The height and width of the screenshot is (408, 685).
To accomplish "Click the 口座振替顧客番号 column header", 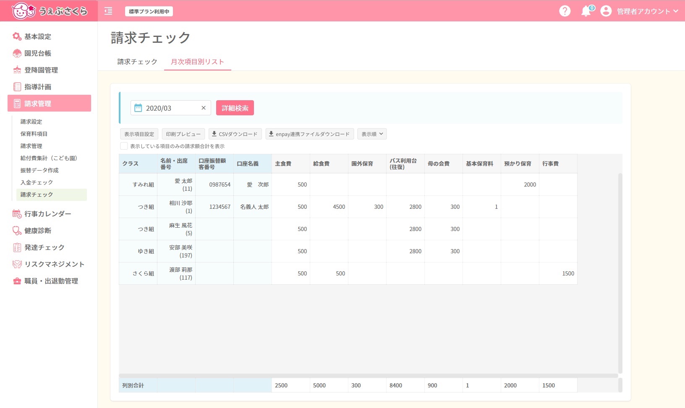I will tap(214, 164).
